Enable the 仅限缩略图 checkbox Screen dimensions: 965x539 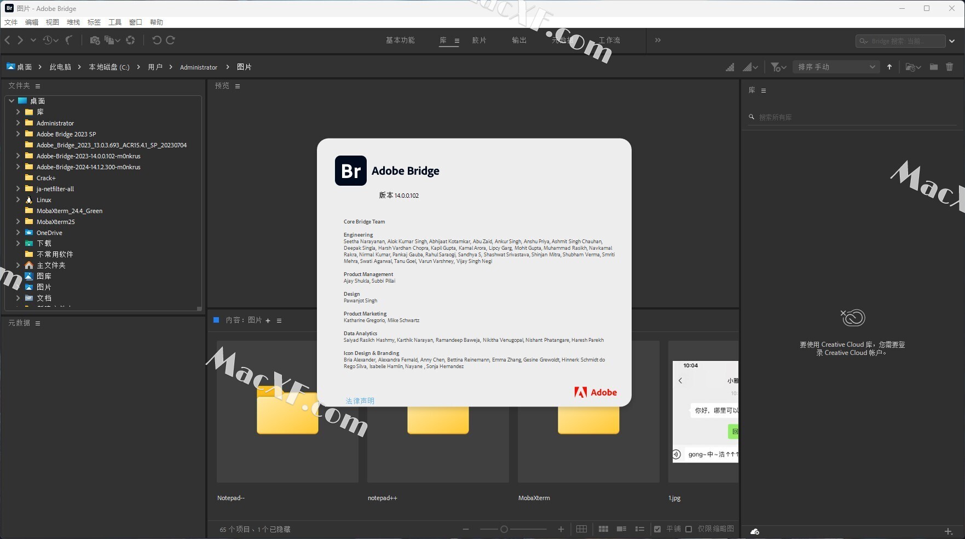click(689, 529)
